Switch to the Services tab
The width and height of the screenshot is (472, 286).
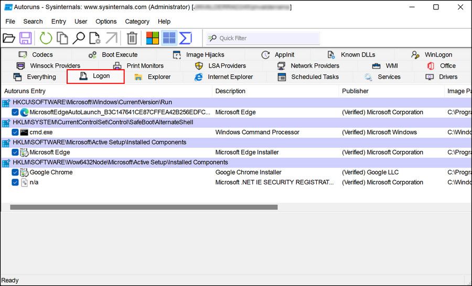point(383,77)
